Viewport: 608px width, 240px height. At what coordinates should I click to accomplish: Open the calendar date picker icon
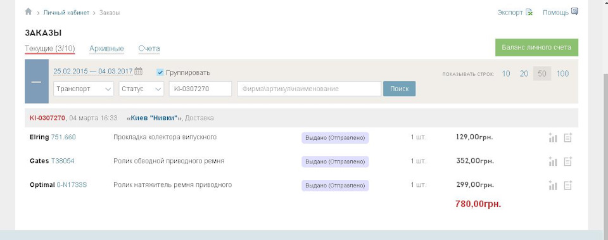[139, 72]
